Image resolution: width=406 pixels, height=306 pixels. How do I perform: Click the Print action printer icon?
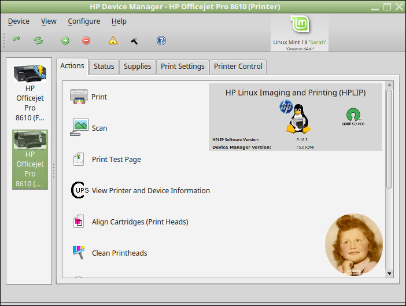click(79, 97)
